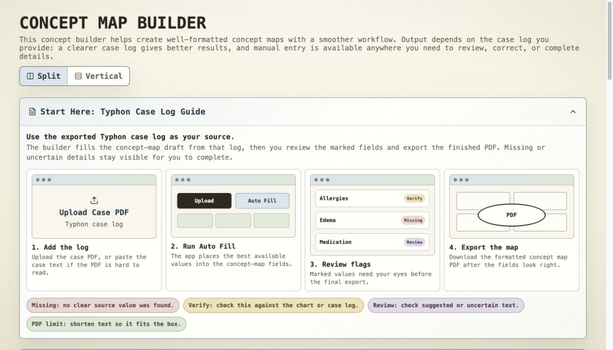The image size is (613, 350).
Task: Click the Missing legend pill
Action: pyautogui.click(x=103, y=305)
